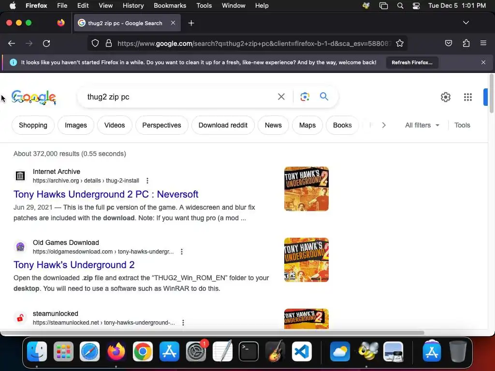The image size is (495, 371).
Task: Open more options for Internet Archive result
Action: tap(147, 181)
